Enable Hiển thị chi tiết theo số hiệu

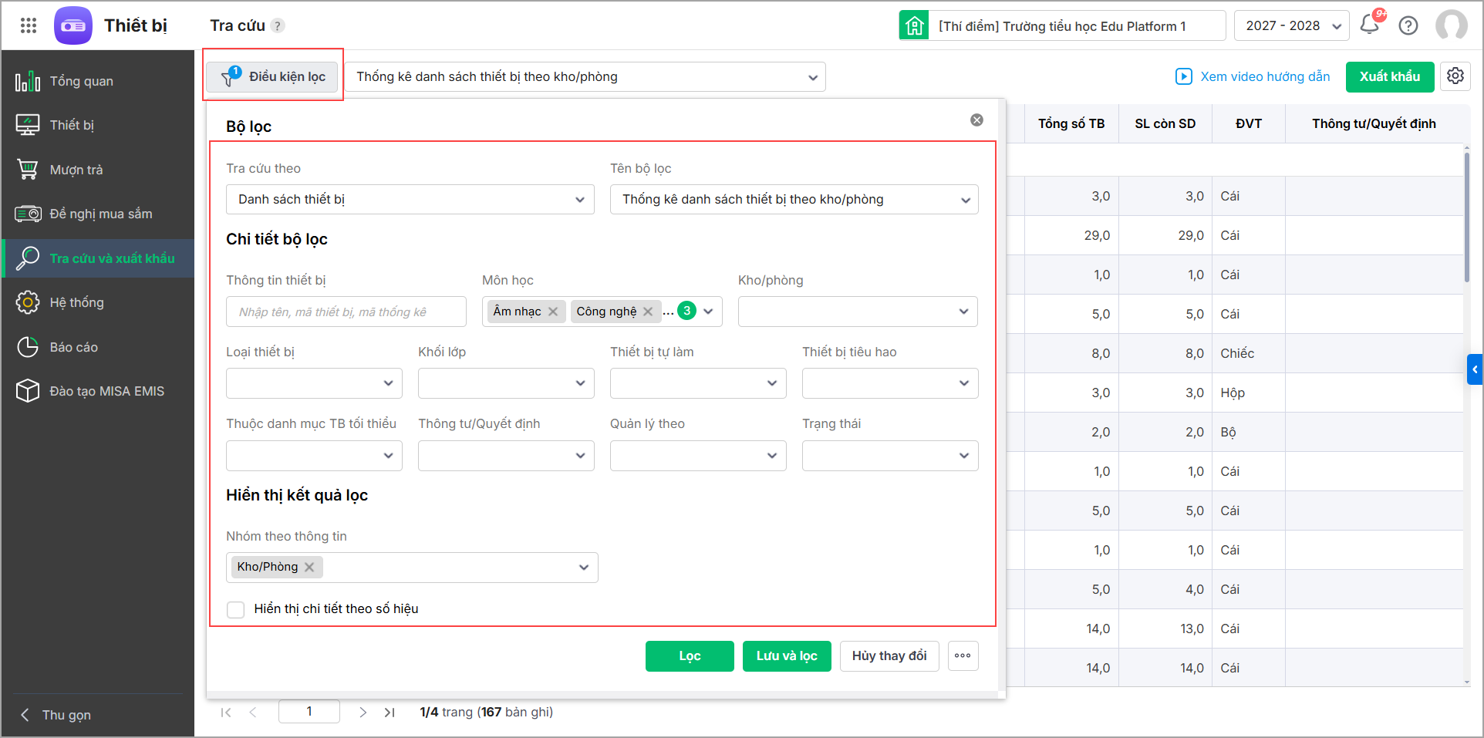pos(236,609)
